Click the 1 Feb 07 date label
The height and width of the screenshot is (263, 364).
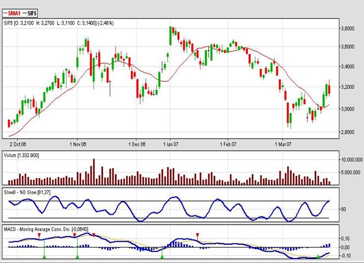(228, 145)
